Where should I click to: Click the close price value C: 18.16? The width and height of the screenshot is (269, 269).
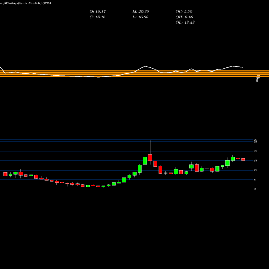point(97,17)
